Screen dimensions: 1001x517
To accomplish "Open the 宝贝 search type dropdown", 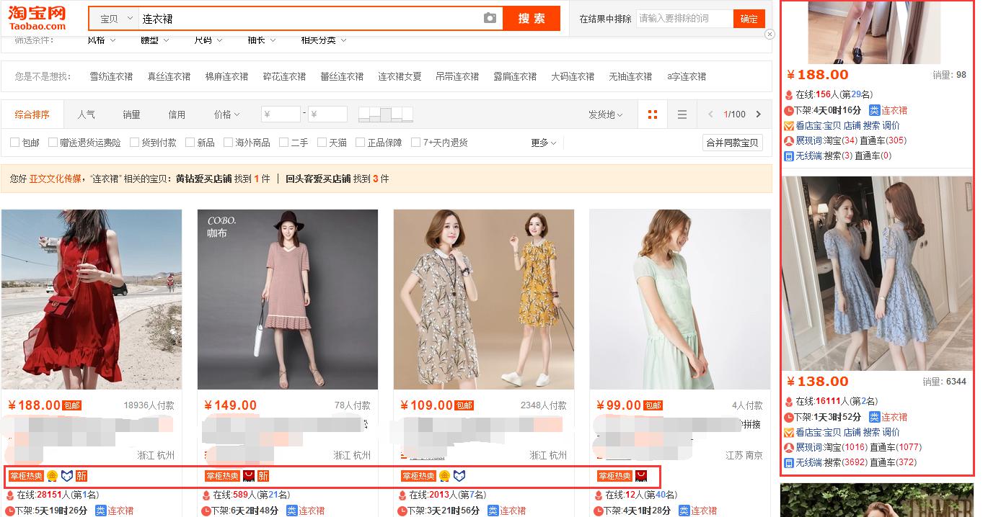I will 115,19.
